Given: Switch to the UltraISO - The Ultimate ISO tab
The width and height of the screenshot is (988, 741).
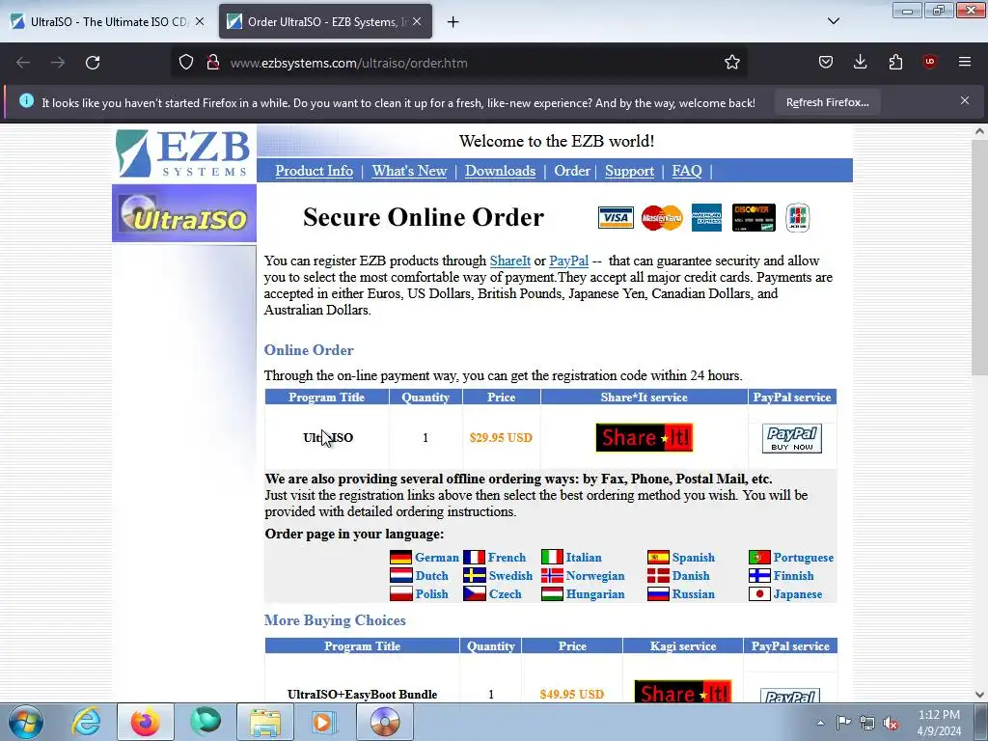Looking at the screenshot, I should (108, 21).
